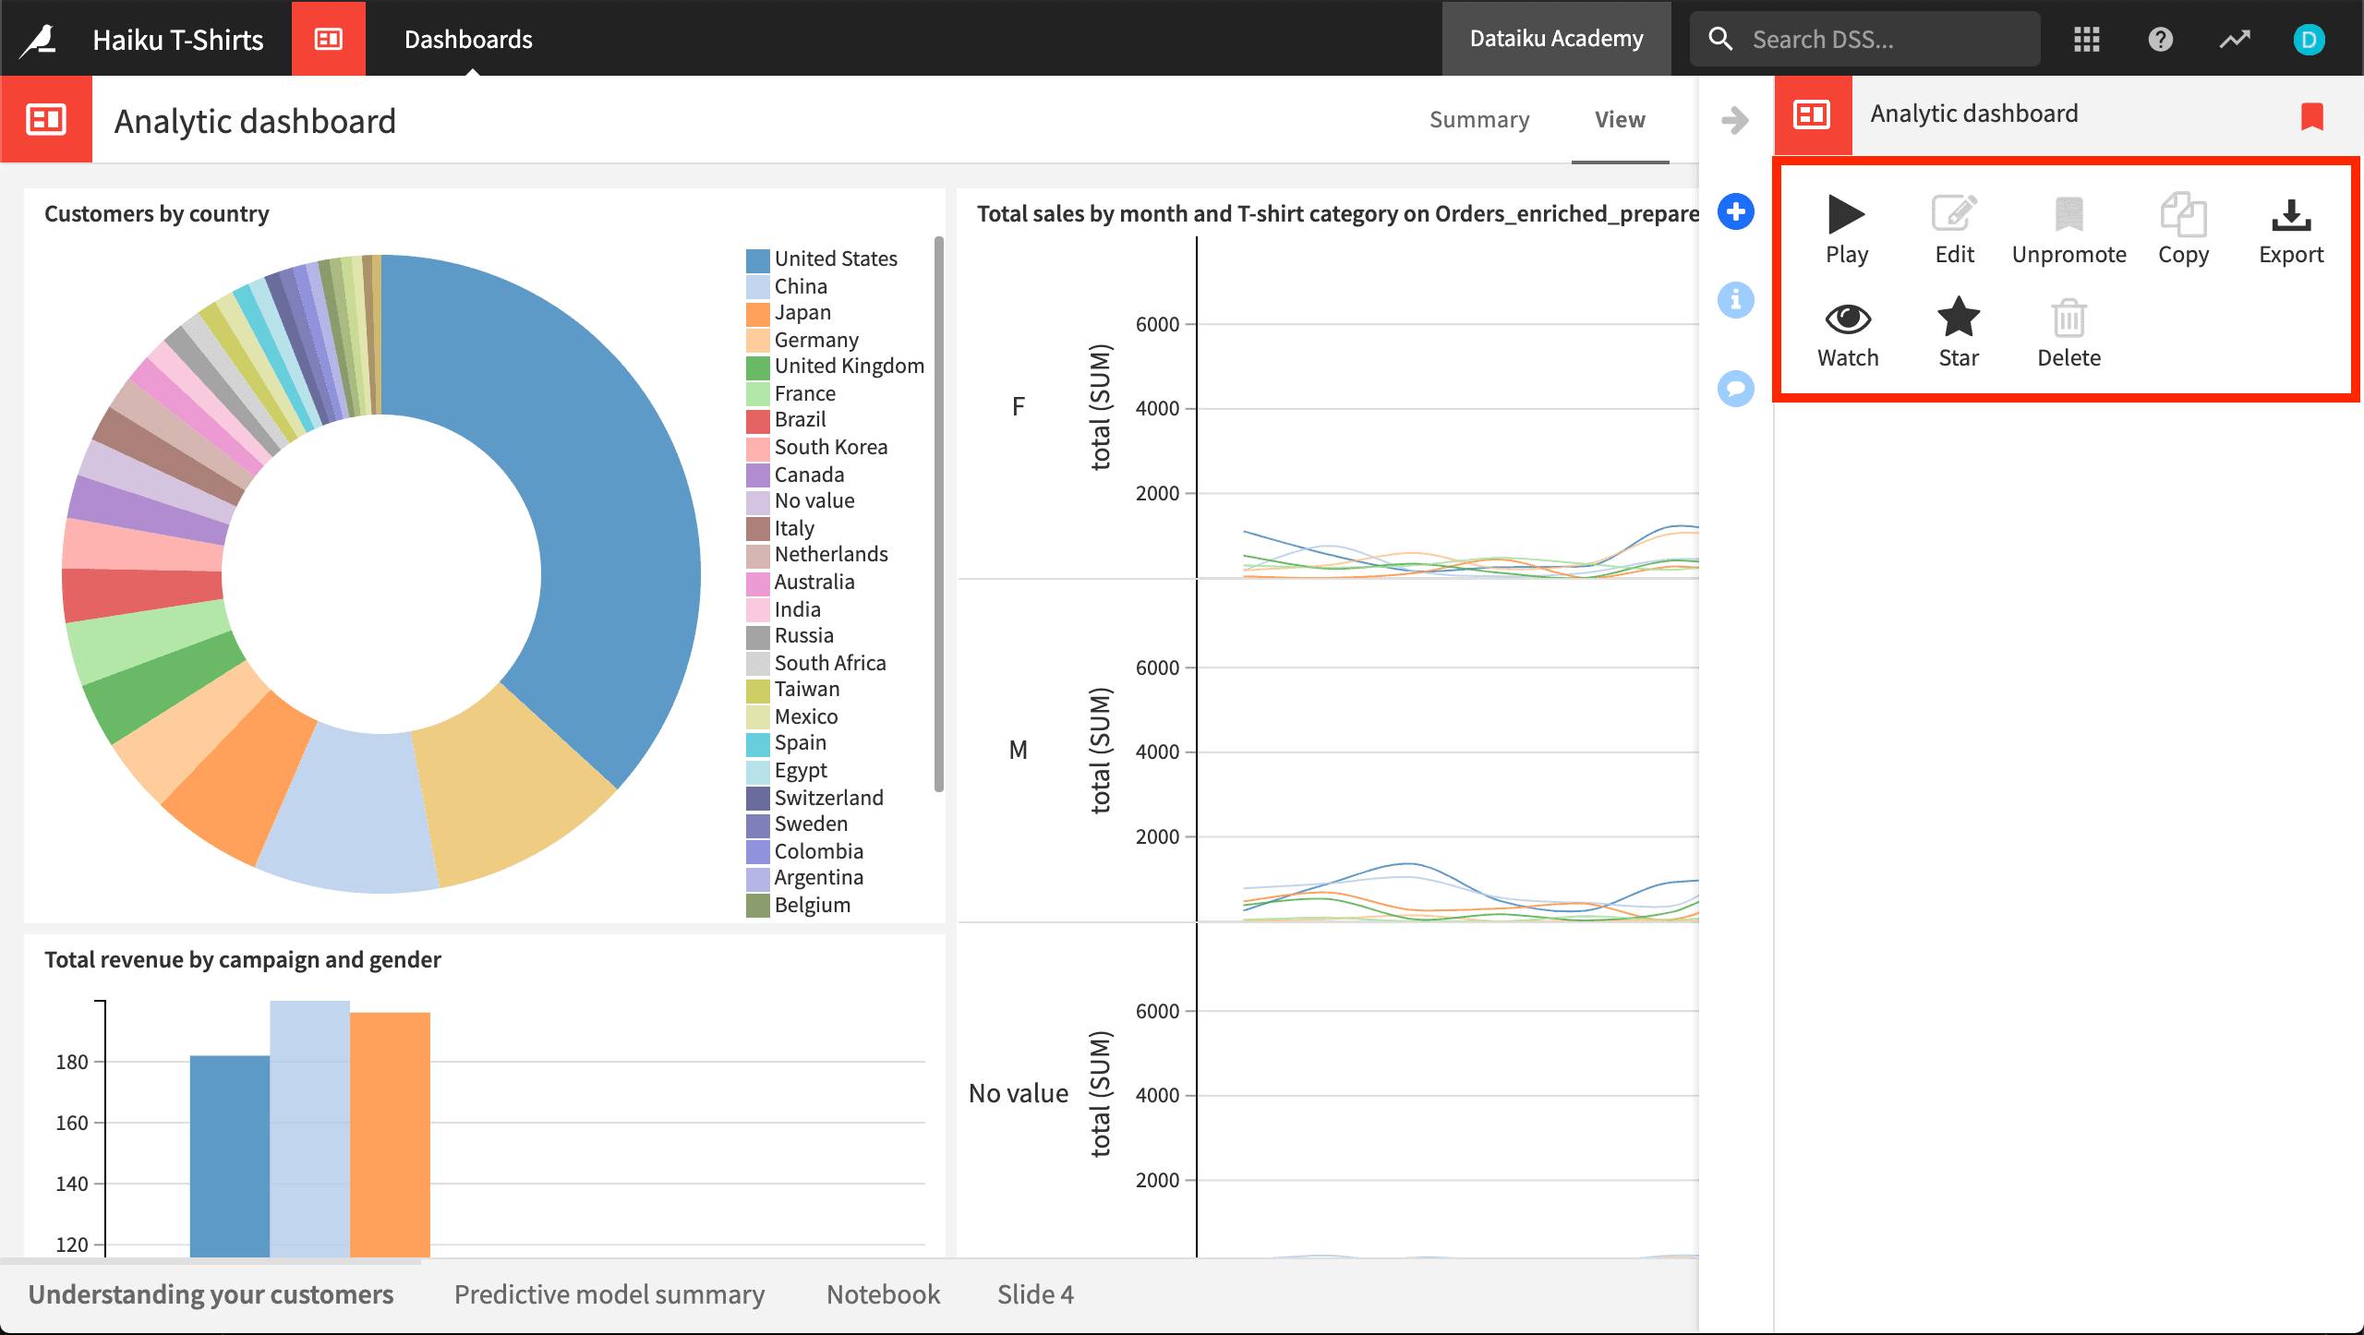Switch to the View tab

point(1619,117)
